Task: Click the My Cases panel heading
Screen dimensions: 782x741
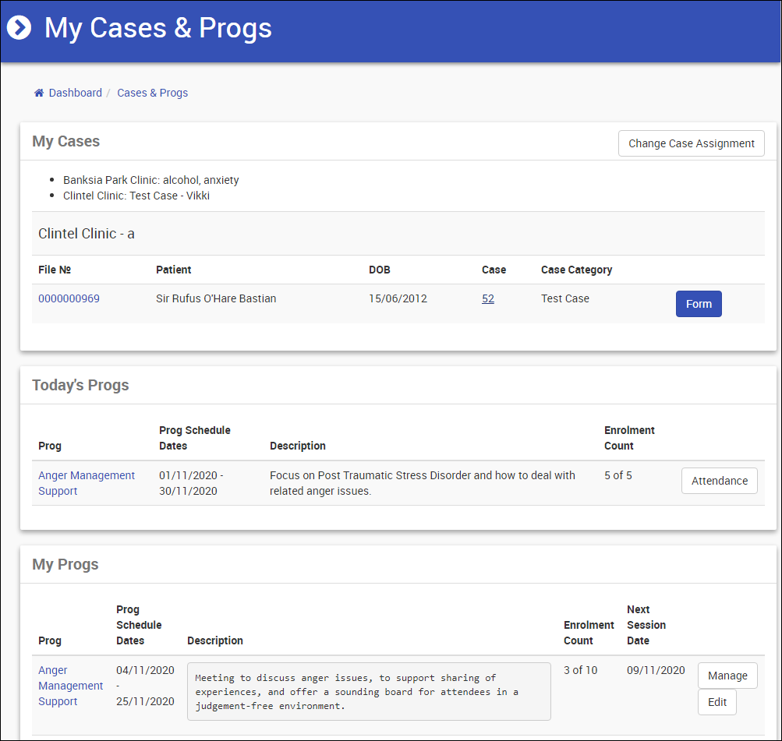Action: (66, 141)
